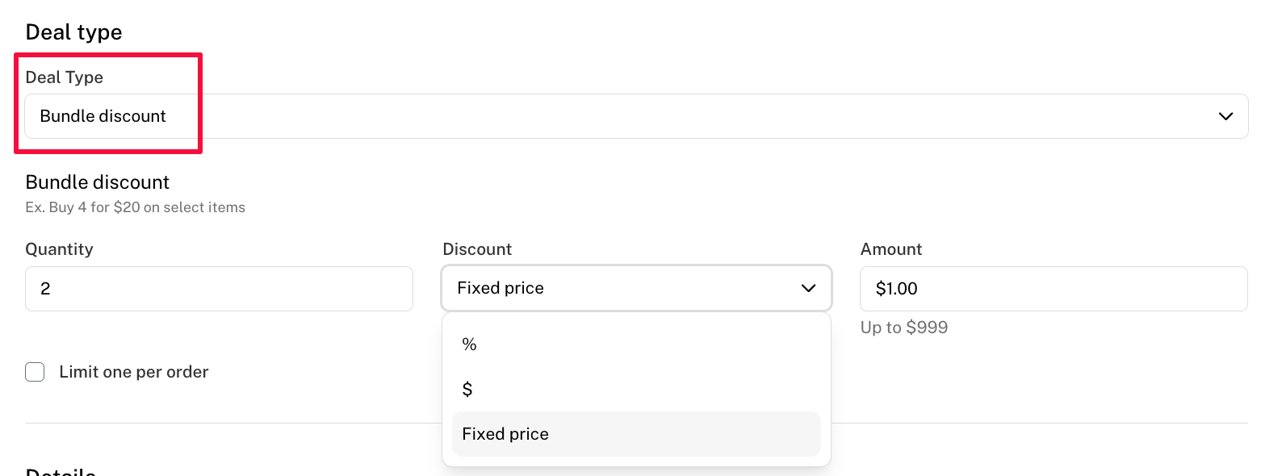
Task: Click the 'Limit one per order' label text
Action: (x=134, y=372)
